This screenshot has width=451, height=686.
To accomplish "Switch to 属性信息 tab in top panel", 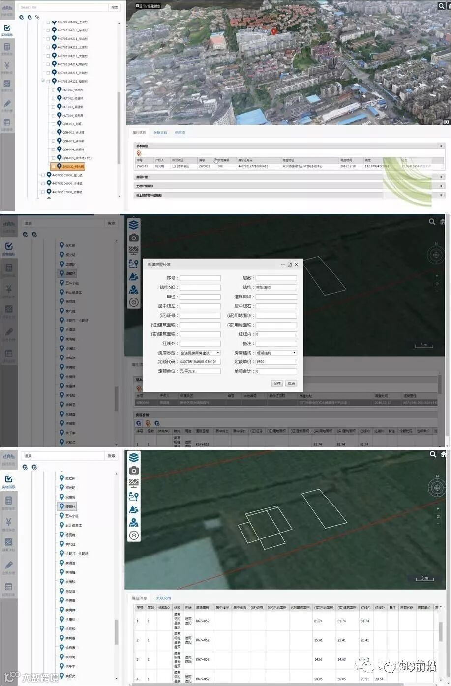I will 139,133.
